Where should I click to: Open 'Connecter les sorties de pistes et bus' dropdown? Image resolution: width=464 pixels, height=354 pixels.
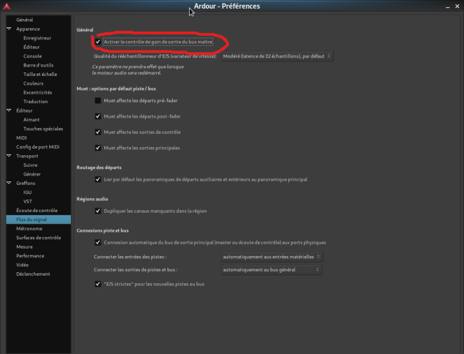271,269
